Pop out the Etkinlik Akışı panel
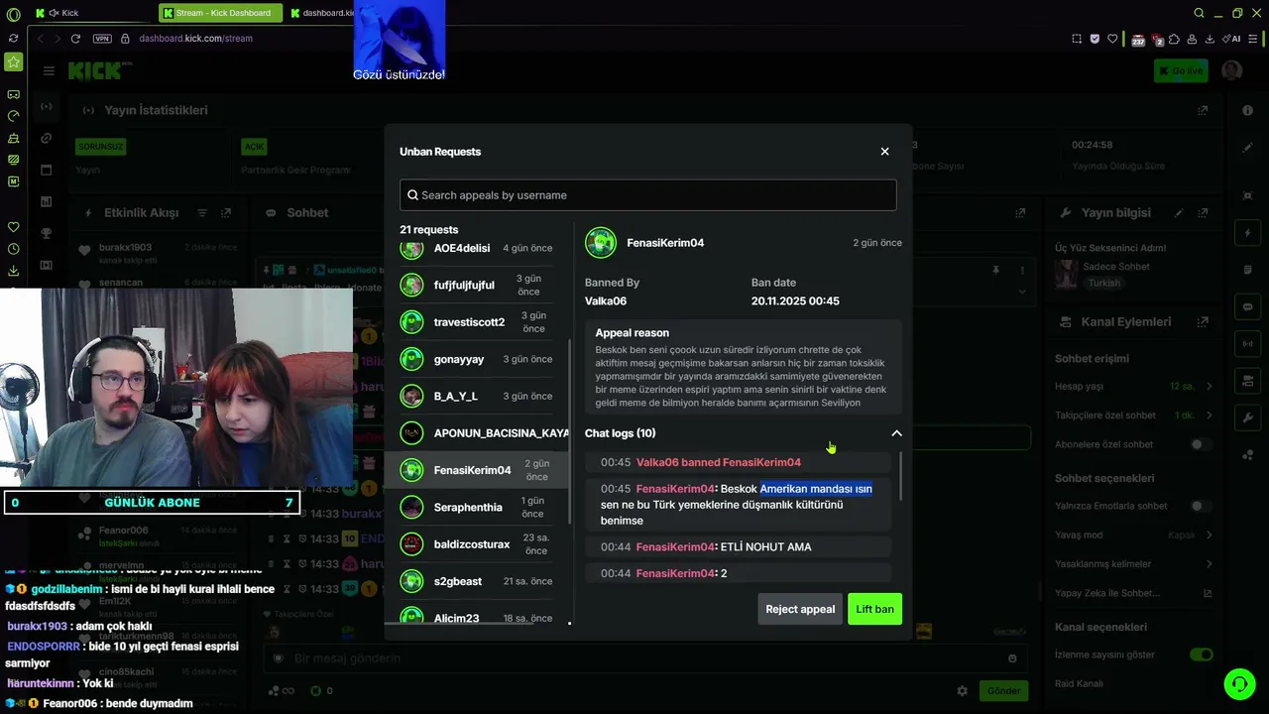This screenshot has width=1269, height=714. (x=226, y=213)
